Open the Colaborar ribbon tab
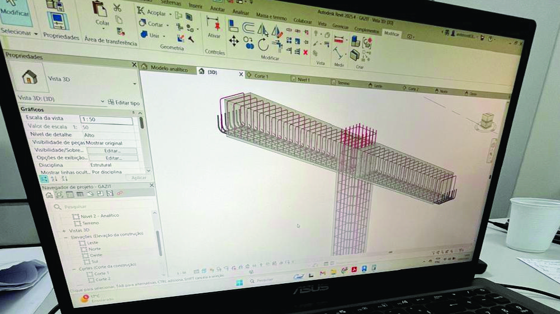Screen dimensions: 560x314 tap(303, 21)
